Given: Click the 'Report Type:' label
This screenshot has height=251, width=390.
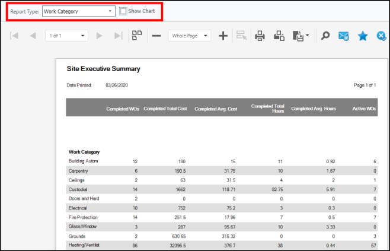Looking at the screenshot, I should tap(25, 11).
